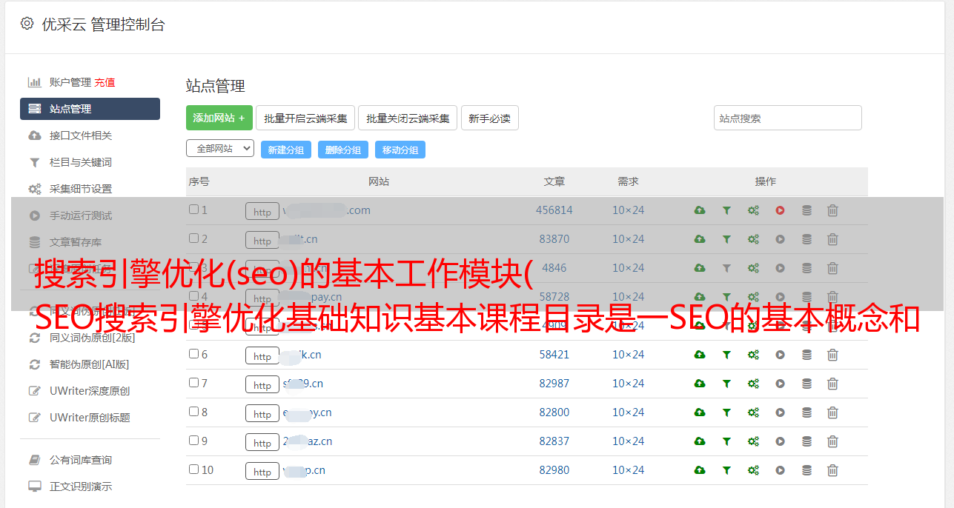
Task: Open the 全部网站 group dropdown
Action: (x=220, y=149)
